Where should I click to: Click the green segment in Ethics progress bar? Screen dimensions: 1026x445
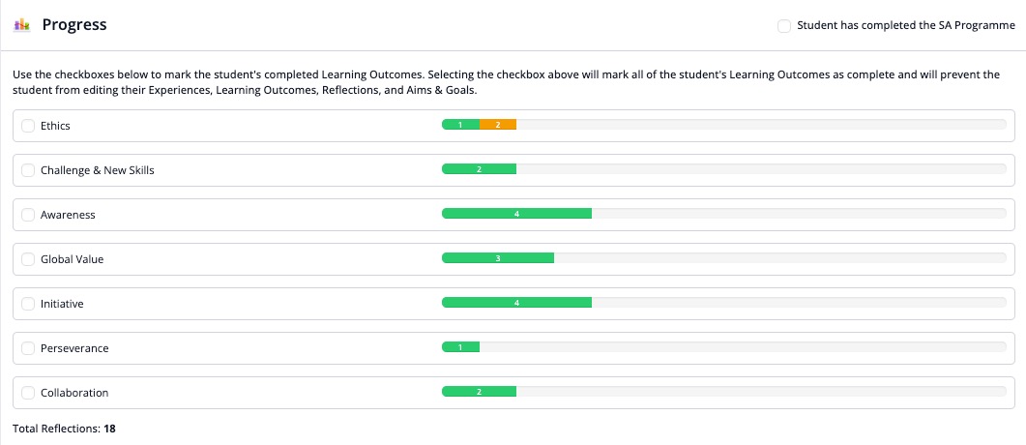[x=460, y=125]
